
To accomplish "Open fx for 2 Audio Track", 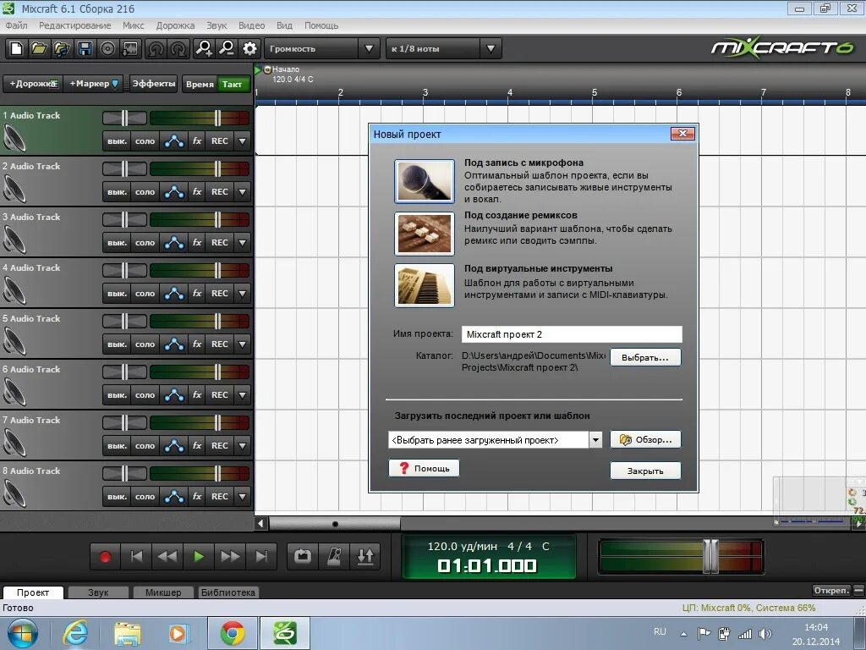I will pyautogui.click(x=197, y=192).
